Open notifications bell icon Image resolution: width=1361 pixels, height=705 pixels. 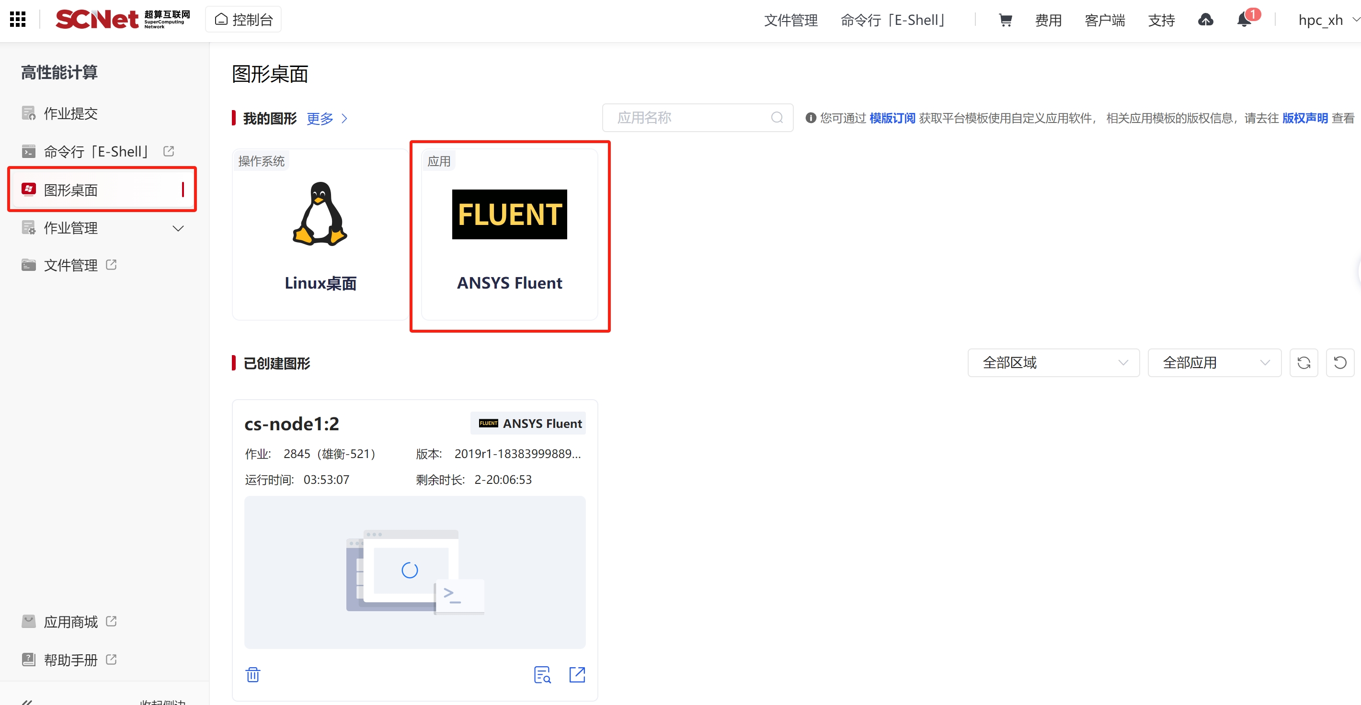point(1244,20)
